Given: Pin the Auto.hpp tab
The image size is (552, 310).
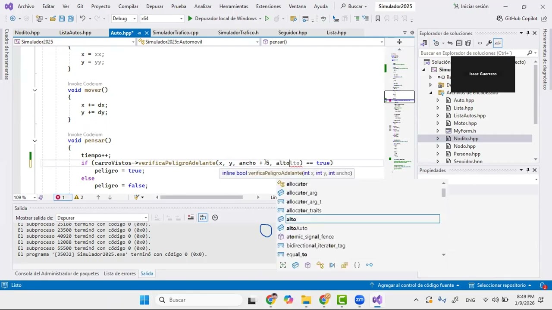Looking at the screenshot, I should [x=139, y=33].
